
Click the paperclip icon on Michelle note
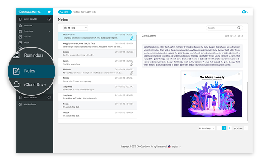click(131, 73)
